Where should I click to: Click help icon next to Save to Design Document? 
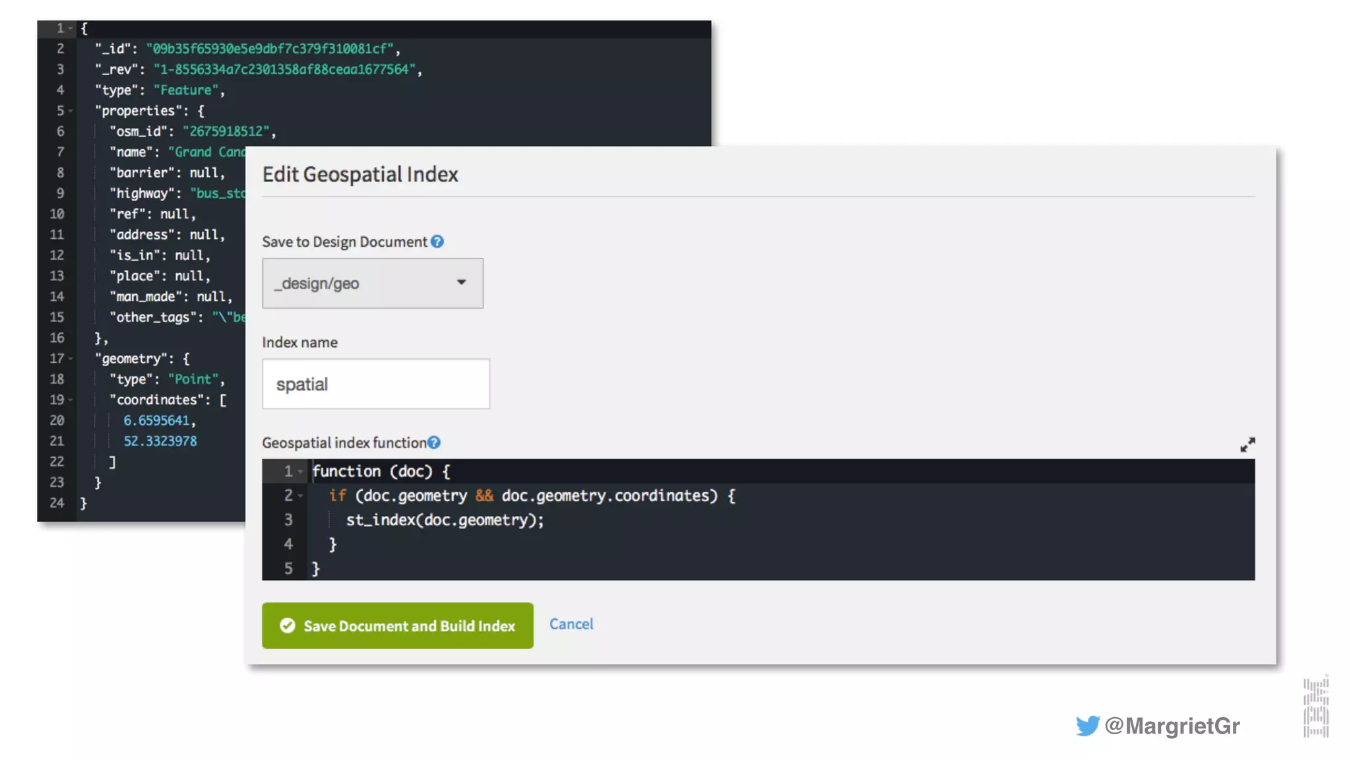437,241
